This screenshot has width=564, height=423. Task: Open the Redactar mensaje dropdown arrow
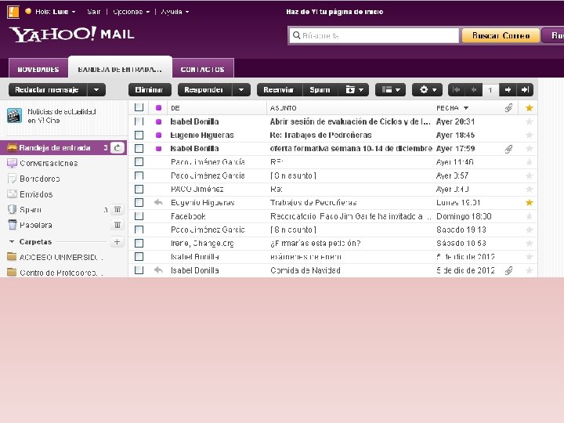click(x=96, y=89)
